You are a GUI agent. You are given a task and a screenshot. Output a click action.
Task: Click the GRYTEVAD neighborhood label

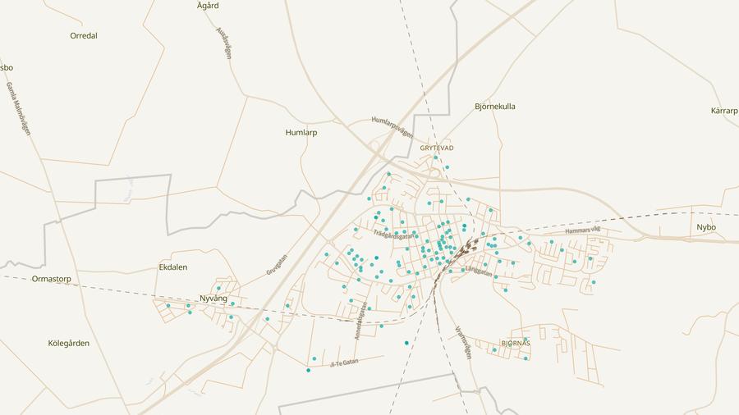point(437,148)
